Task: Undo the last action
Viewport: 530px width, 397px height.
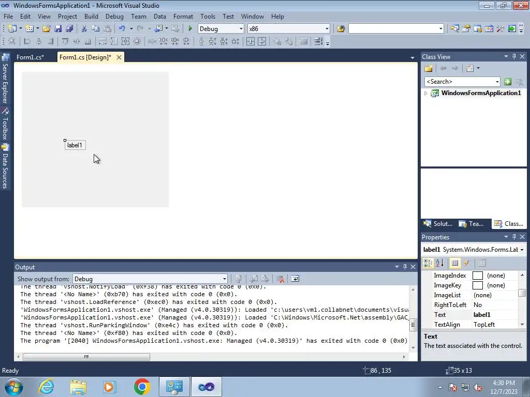Action: point(122,29)
